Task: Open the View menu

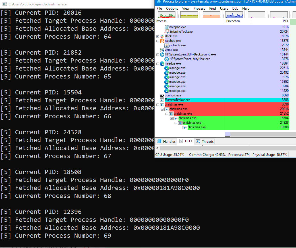Action: pyautogui.click(x=186, y=9)
